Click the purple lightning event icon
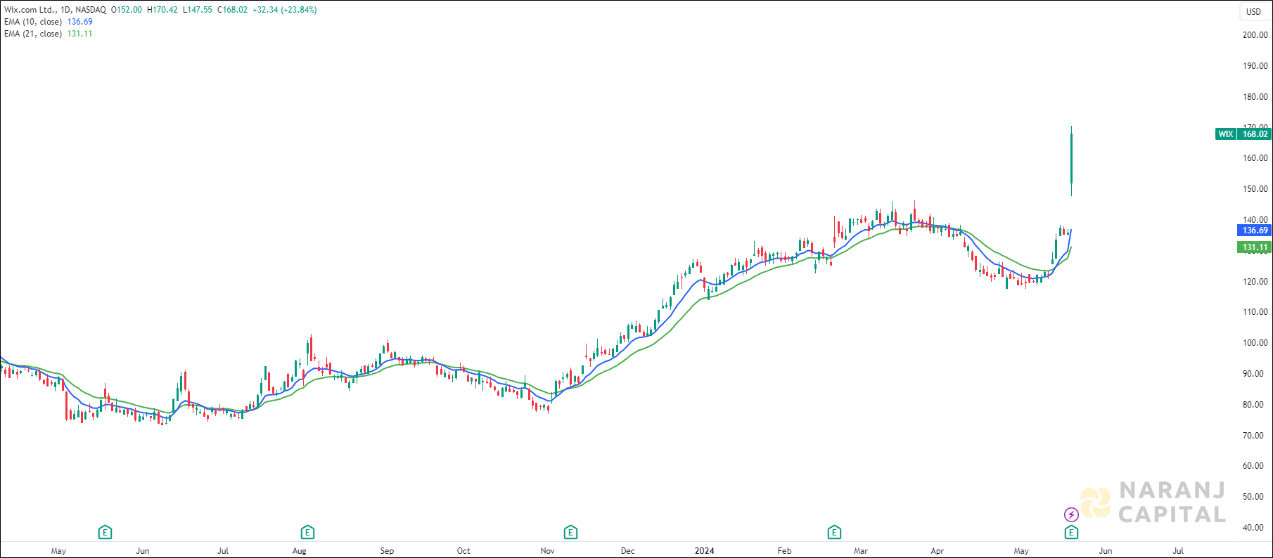 point(1071,515)
